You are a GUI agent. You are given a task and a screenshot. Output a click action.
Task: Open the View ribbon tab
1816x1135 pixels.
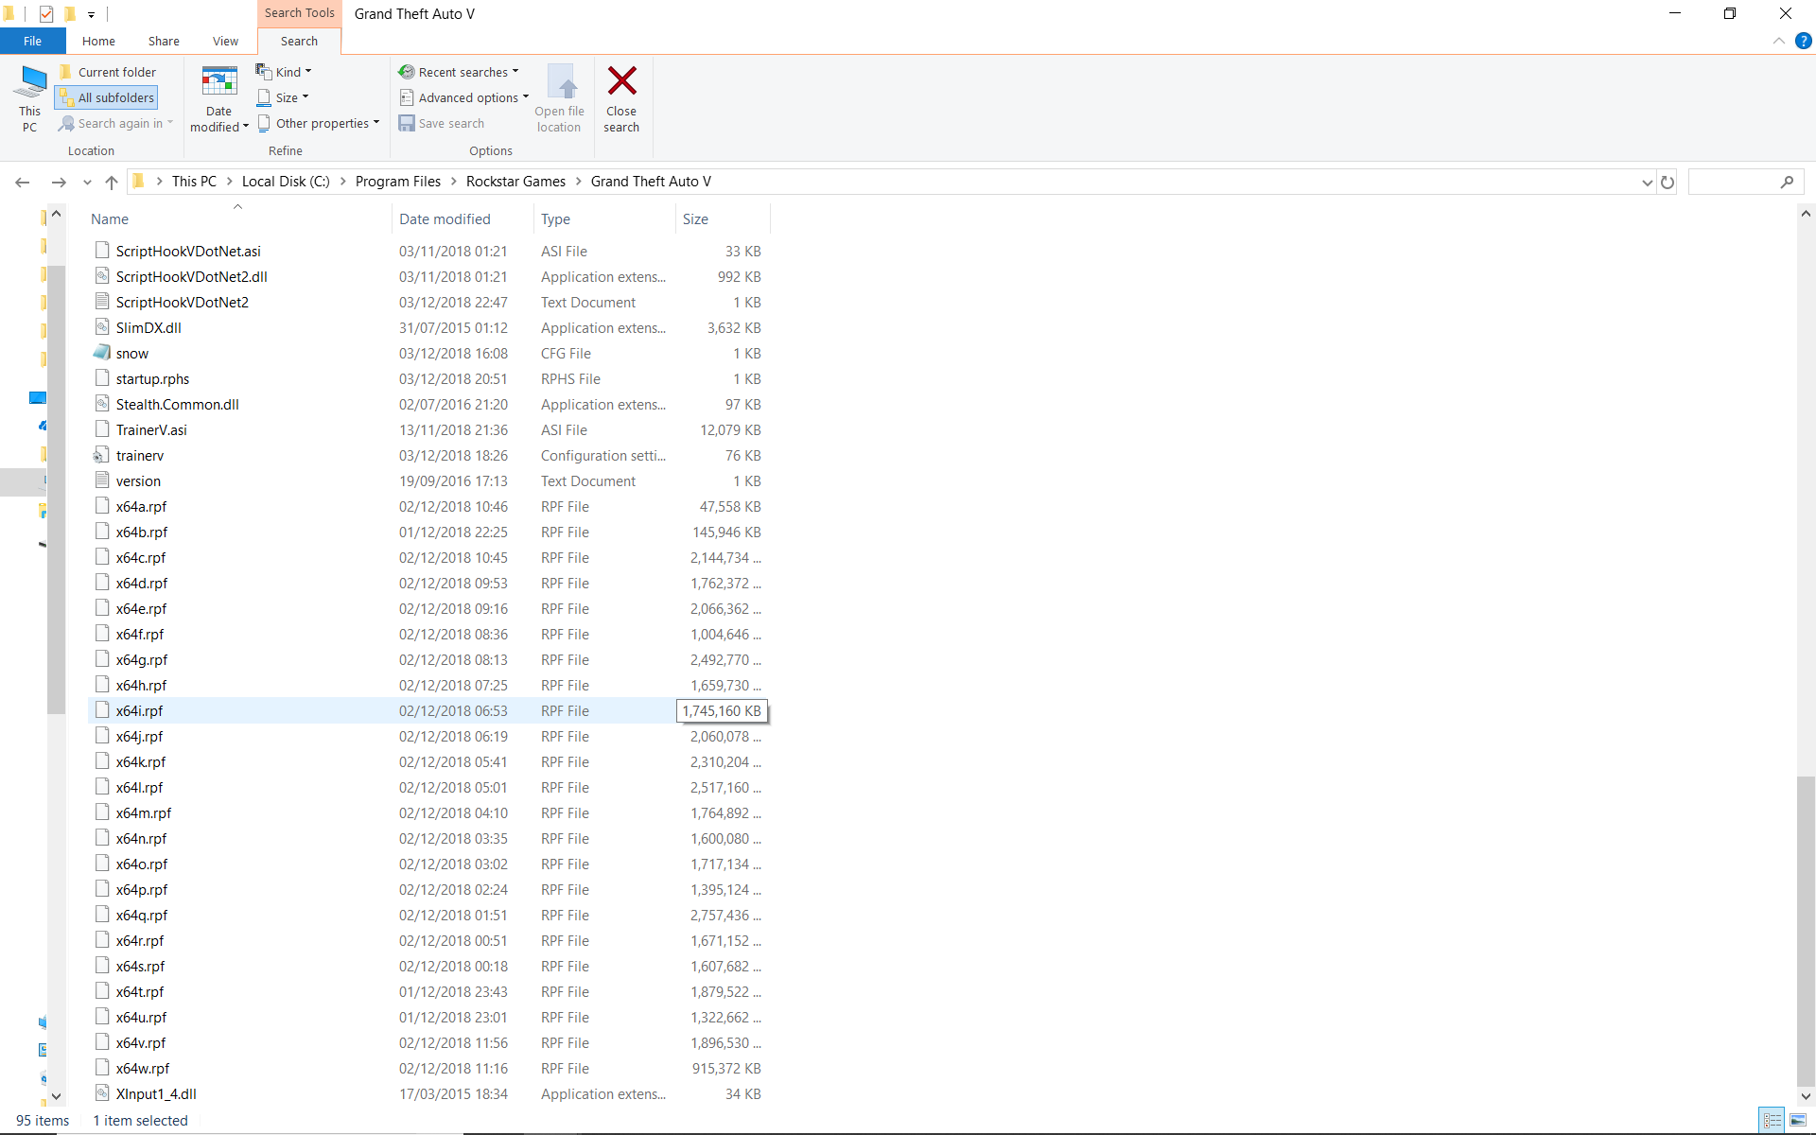[x=225, y=41]
